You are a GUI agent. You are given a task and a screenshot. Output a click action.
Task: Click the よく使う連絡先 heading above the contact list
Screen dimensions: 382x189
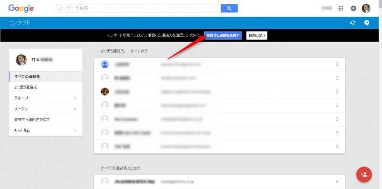(x=113, y=51)
